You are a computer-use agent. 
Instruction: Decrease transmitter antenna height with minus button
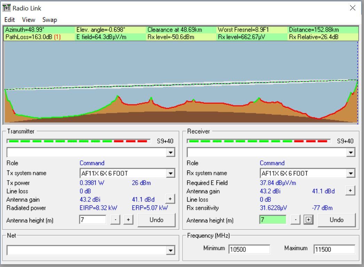[x=115, y=220]
